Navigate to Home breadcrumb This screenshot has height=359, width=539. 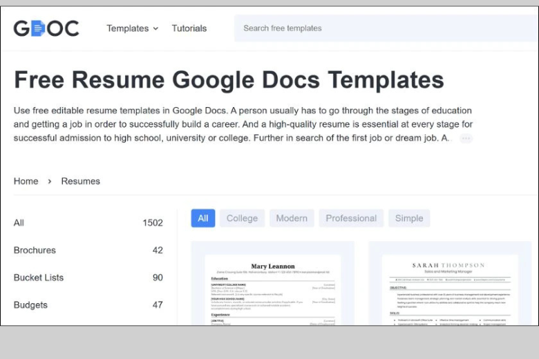coord(26,181)
